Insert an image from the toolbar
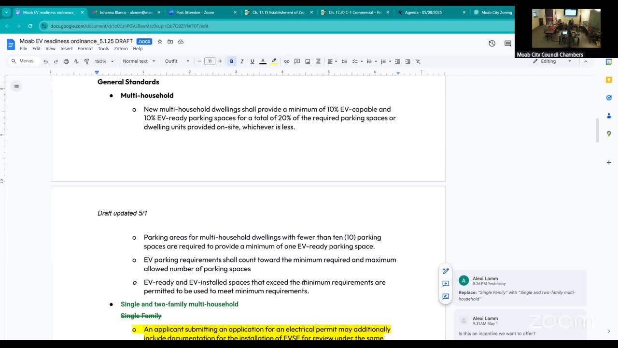 click(308, 61)
